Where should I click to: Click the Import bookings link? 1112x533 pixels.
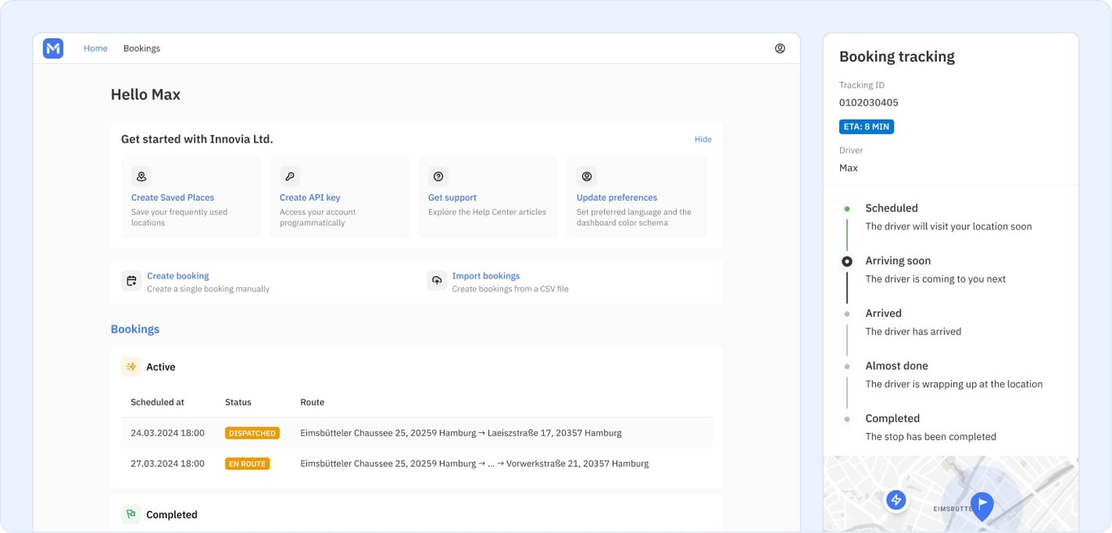tap(486, 276)
